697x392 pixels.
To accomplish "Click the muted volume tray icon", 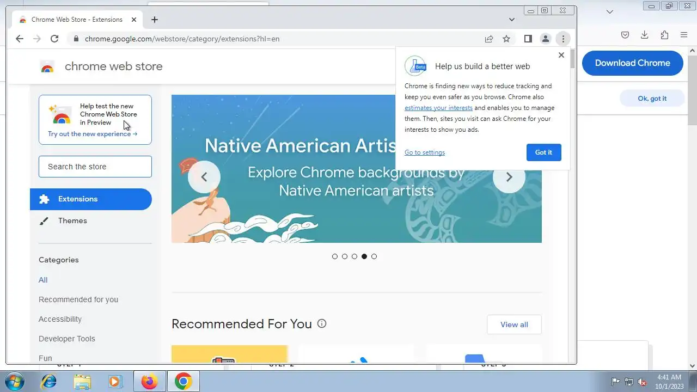I will [x=642, y=382].
